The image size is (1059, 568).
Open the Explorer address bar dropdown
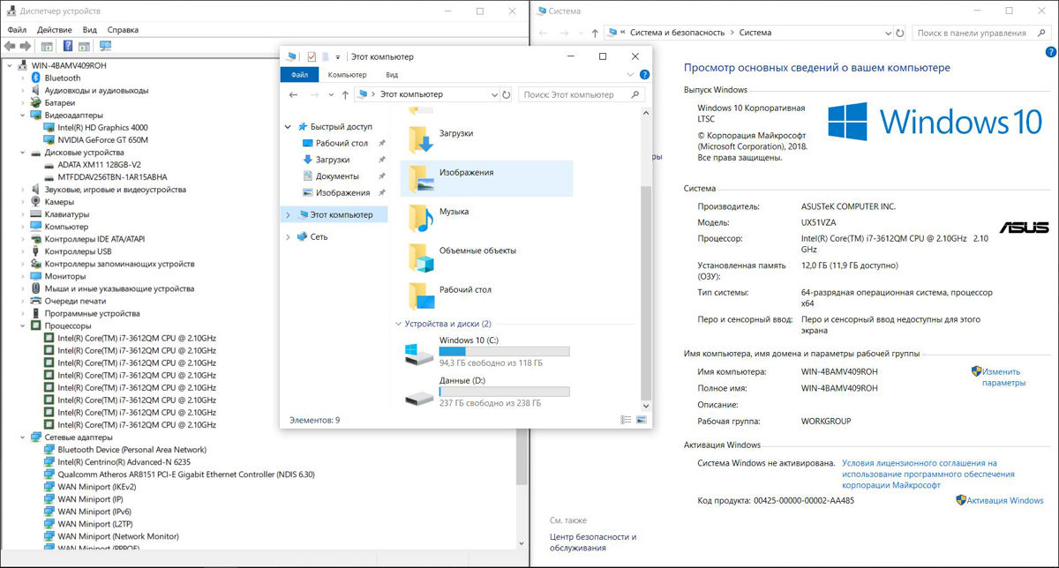(493, 94)
